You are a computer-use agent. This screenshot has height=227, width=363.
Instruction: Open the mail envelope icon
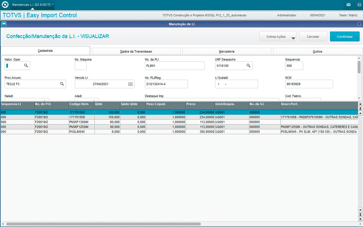point(349,5)
